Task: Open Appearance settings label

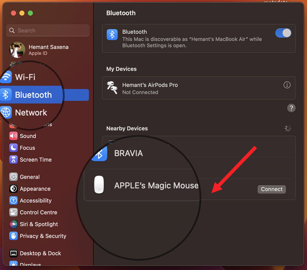Action: pyautogui.click(x=35, y=189)
